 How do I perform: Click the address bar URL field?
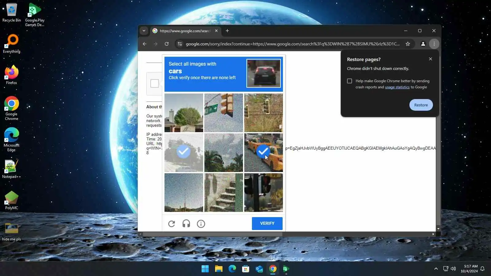point(293,44)
